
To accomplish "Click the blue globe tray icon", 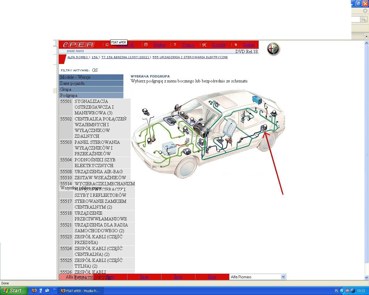I will [x=353, y=291].
